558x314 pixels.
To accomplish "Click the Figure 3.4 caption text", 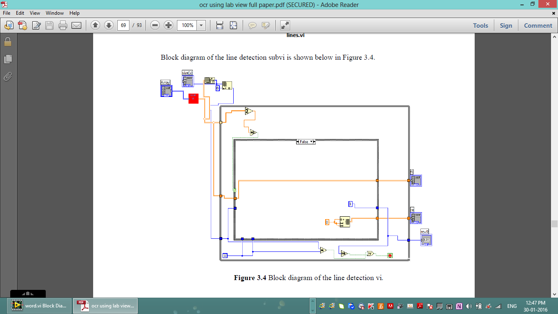I will pyautogui.click(x=308, y=278).
